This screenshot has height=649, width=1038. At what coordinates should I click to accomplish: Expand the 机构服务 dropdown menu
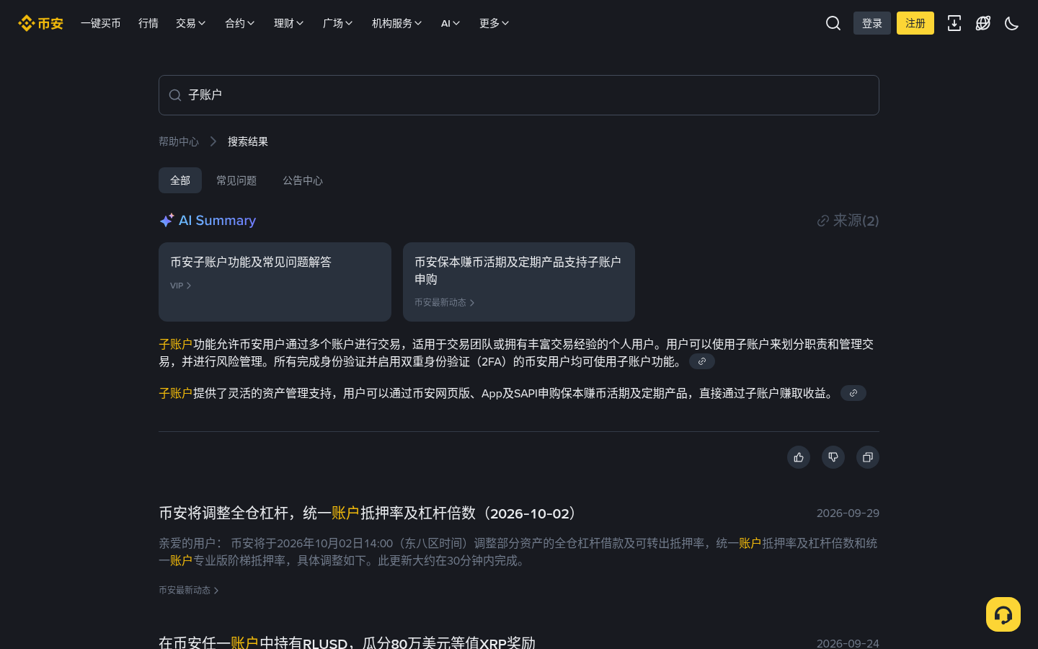click(x=397, y=23)
